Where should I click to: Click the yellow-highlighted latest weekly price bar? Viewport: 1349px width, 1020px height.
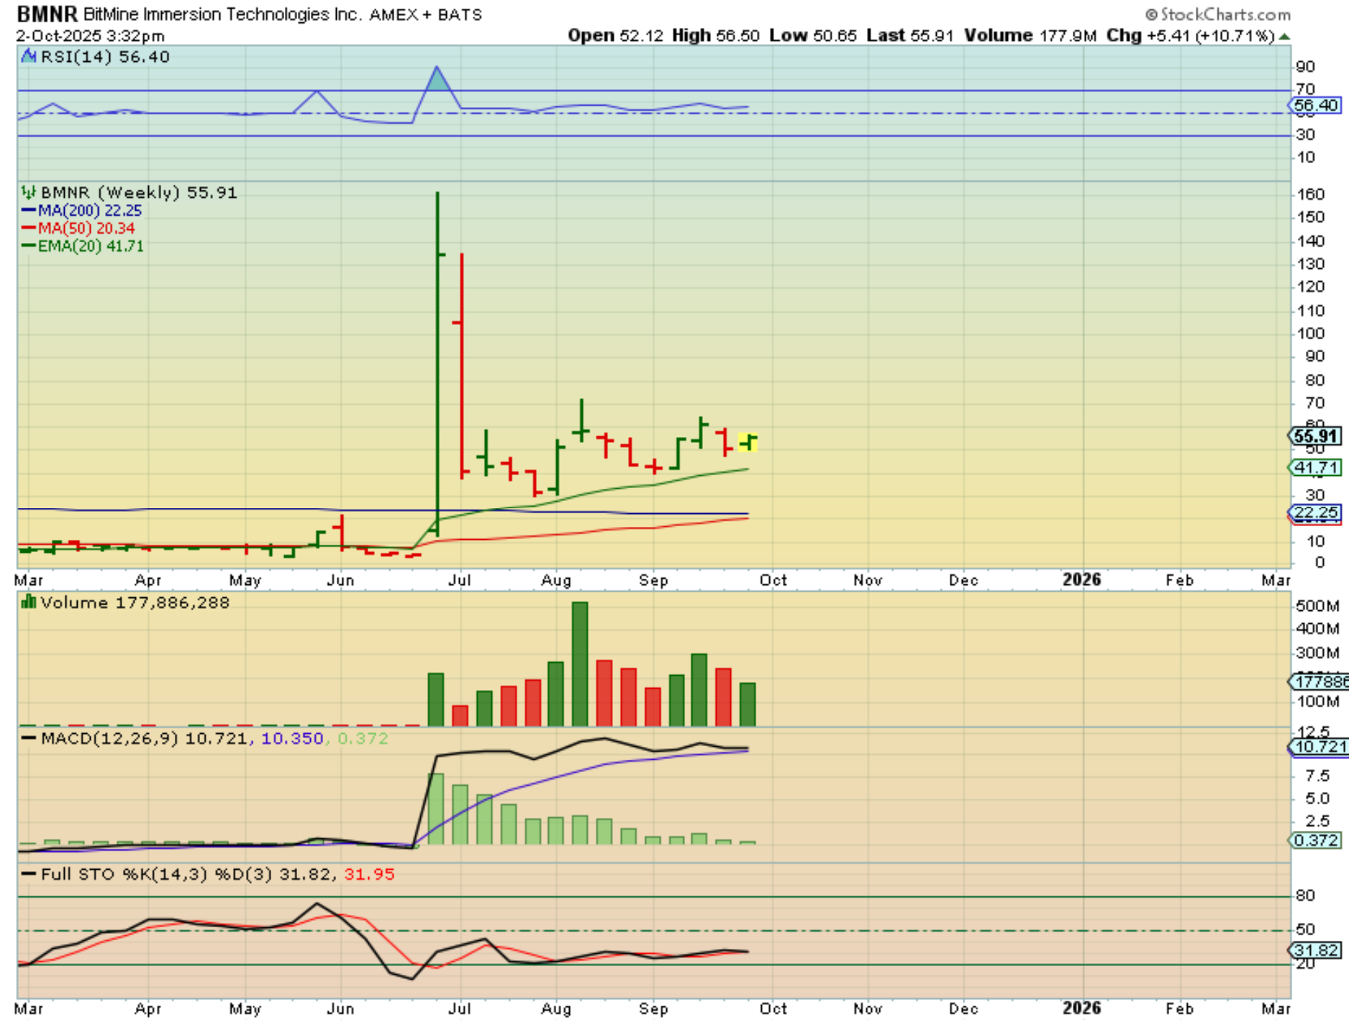pos(748,442)
